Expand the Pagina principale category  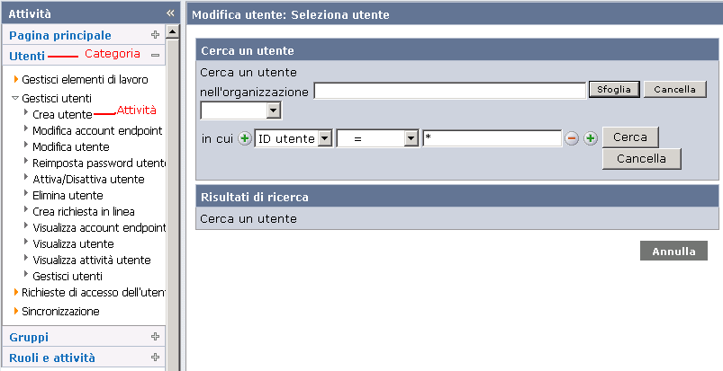coord(155,35)
